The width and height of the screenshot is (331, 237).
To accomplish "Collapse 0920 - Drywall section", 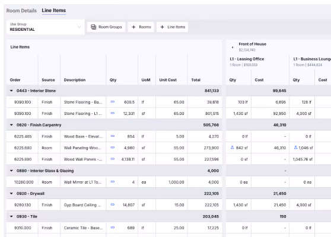I will point(11,194).
